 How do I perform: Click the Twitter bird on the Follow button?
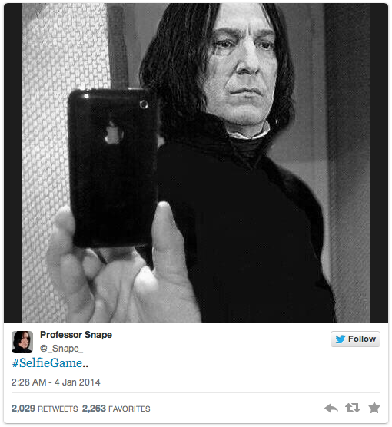341,339
